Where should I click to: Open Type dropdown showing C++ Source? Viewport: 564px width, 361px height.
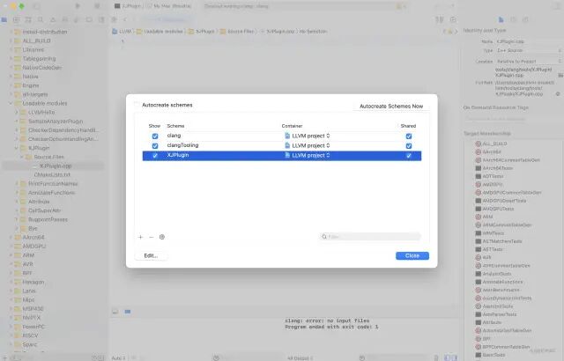[529, 51]
